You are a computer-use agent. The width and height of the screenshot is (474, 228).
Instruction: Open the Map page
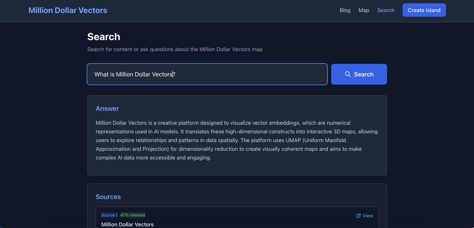coord(364,10)
